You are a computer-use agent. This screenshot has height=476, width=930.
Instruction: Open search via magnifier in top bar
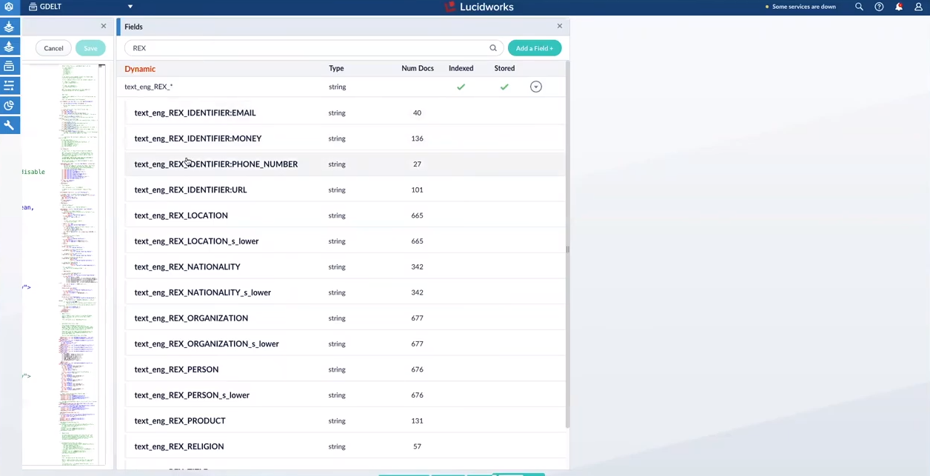click(859, 6)
